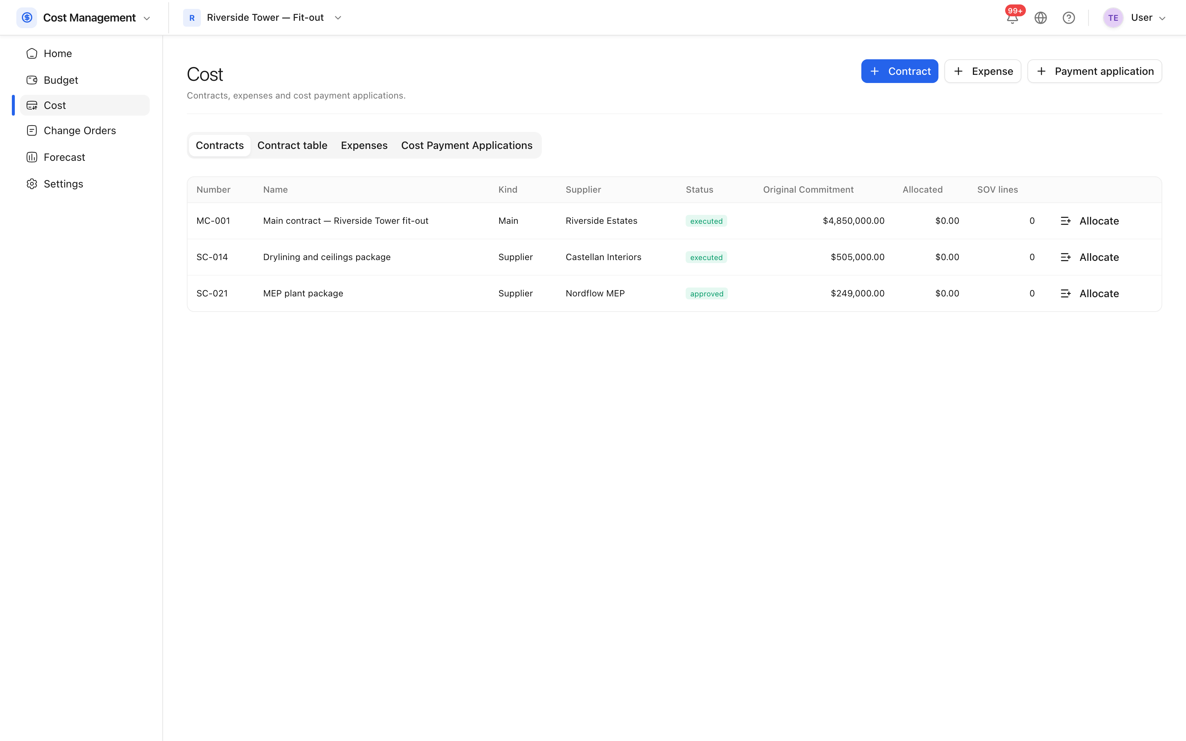Click the Settings gear icon

pos(32,184)
